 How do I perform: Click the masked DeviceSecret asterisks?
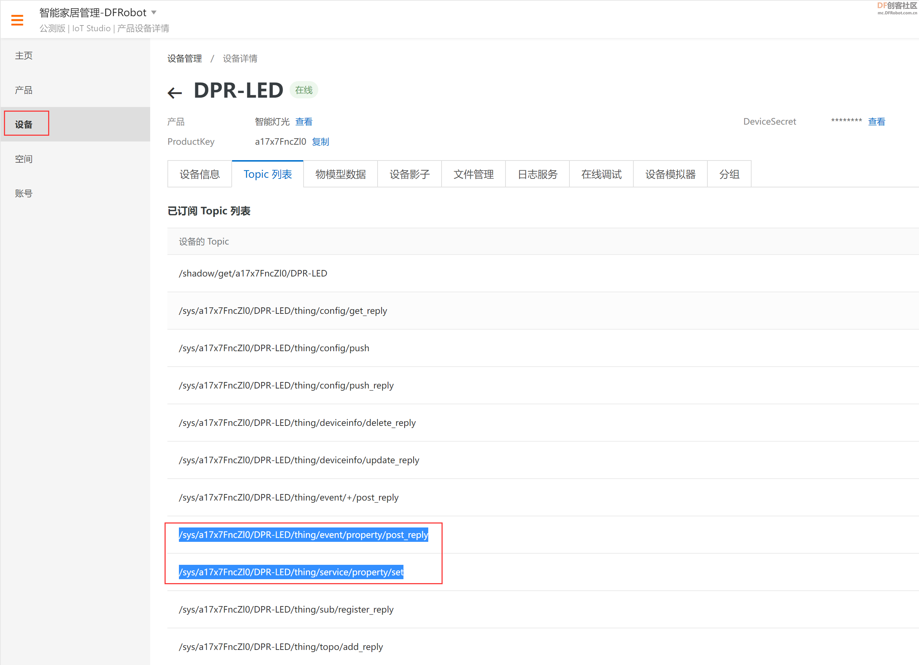(846, 121)
